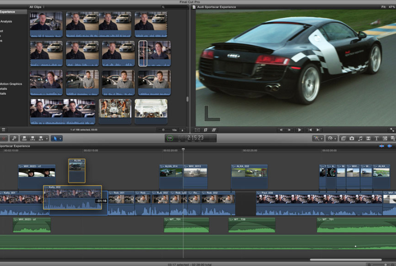Select the MVI_0023 - v1 video clip
The width and height of the screenshot is (396, 266).
point(37,176)
